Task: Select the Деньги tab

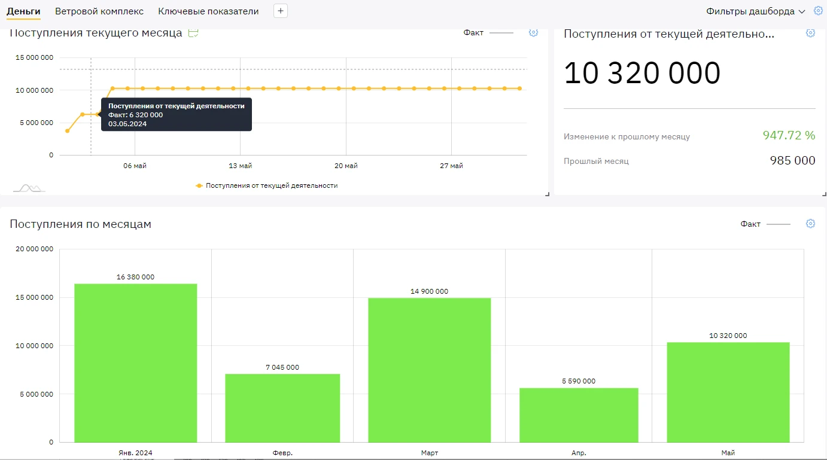Action: [23, 11]
